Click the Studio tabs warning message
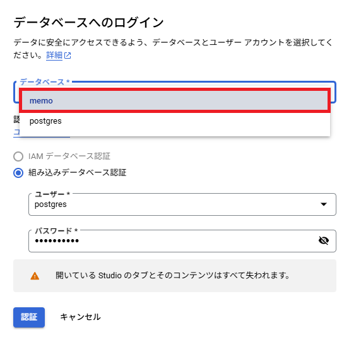This screenshot has height=342, width=349. click(x=172, y=276)
